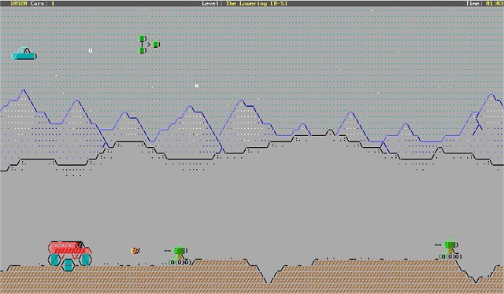Click the wheeled base of left turret
This screenshot has height=294, width=504.
pos(180,263)
